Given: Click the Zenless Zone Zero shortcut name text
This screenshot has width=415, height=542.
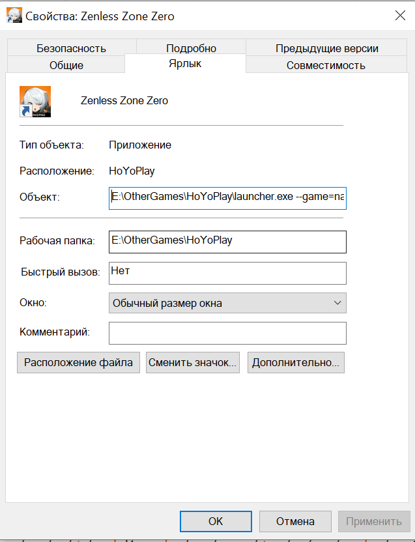Looking at the screenshot, I should tap(124, 100).
